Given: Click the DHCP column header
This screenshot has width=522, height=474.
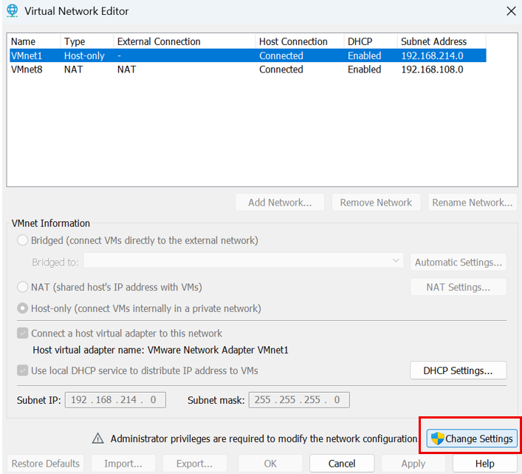Looking at the screenshot, I should (371, 41).
